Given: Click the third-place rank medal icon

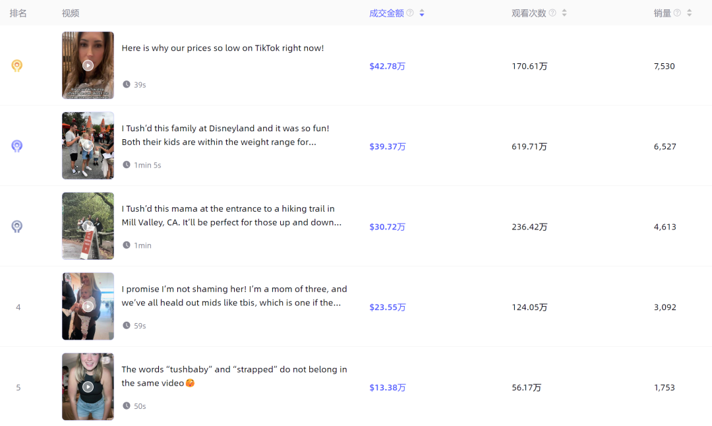Looking at the screenshot, I should point(17,227).
